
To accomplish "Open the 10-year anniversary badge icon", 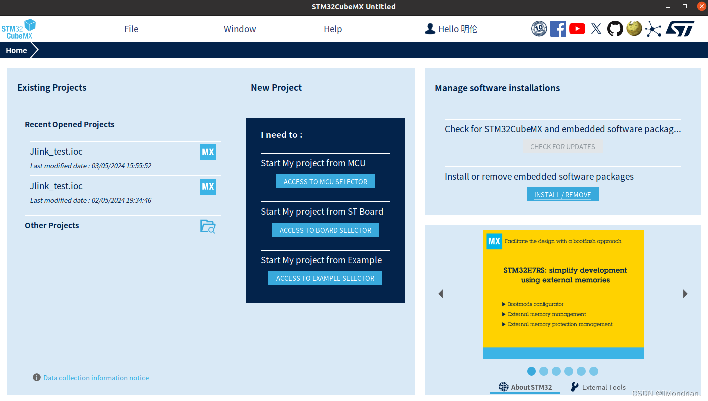I will (539, 29).
